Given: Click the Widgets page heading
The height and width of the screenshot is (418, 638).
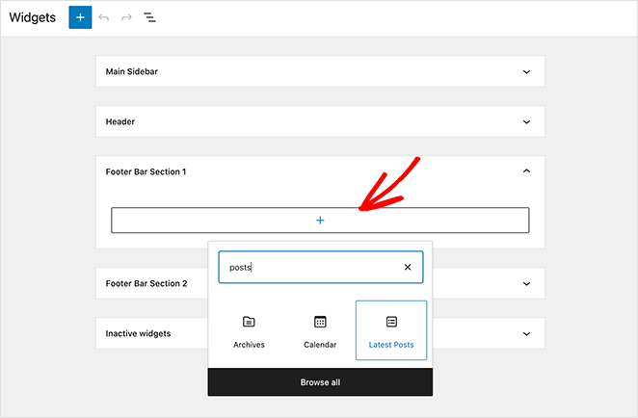Looking at the screenshot, I should [34, 17].
